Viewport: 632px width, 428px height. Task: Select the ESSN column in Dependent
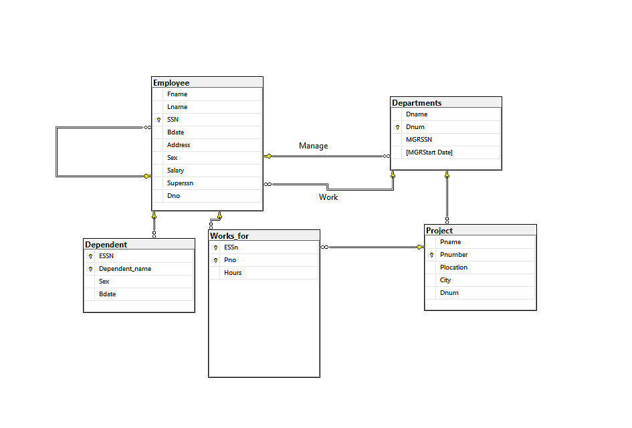point(139,256)
